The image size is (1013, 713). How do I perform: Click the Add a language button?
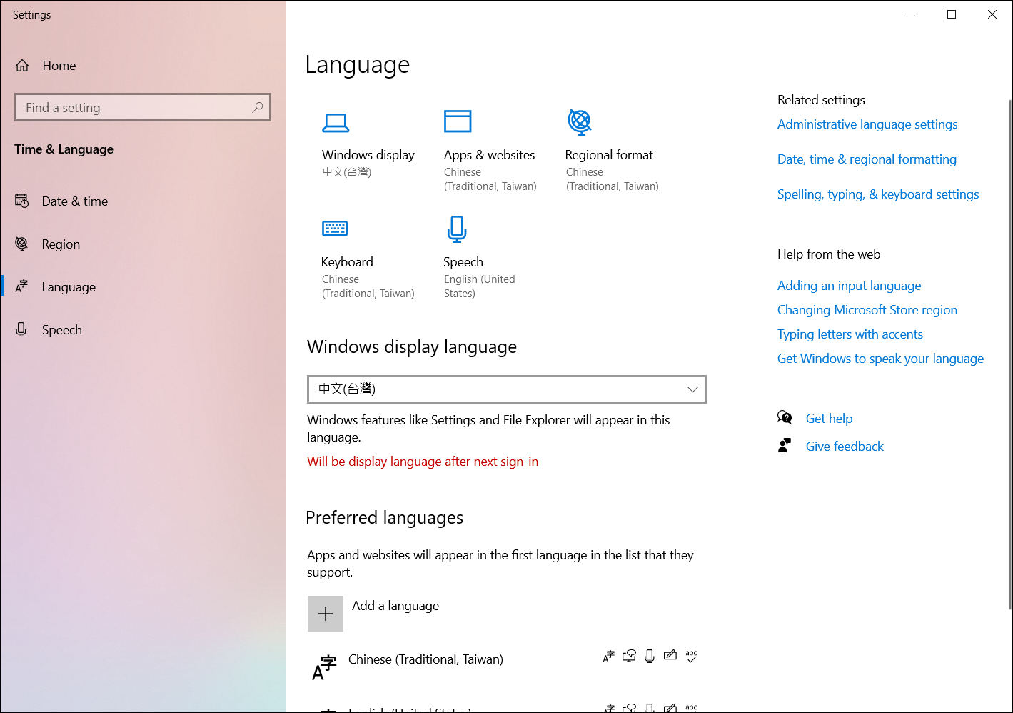325,613
